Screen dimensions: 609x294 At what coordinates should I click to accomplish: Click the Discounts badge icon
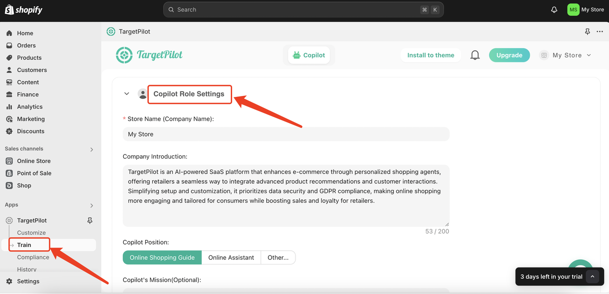pyautogui.click(x=9, y=132)
